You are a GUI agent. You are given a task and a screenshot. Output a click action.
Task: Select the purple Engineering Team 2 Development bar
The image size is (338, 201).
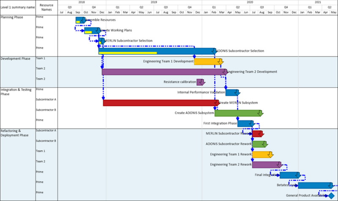pos(164,72)
